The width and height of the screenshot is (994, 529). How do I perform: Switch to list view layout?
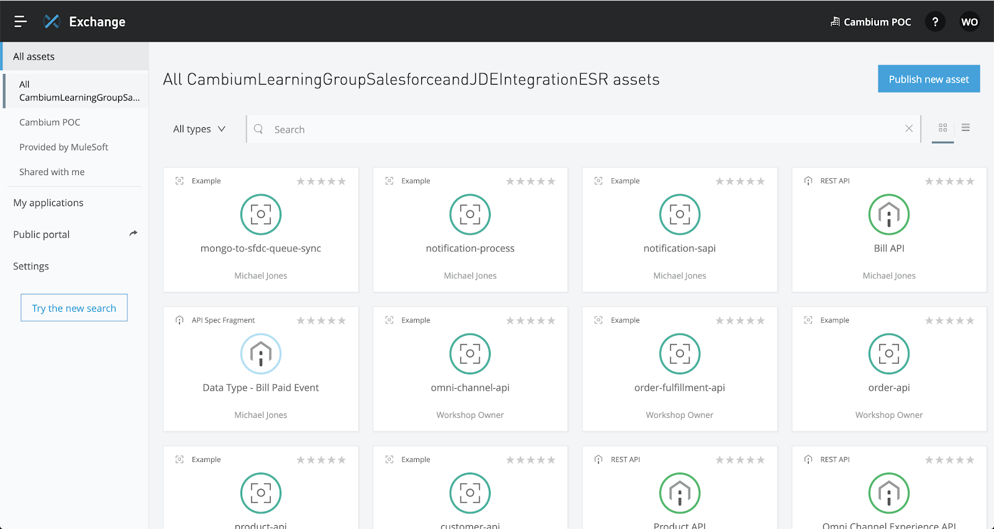point(965,128)
